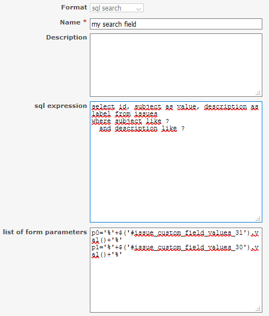Image resolution: width=269 pixels, height=316 pixels.
Task: Click the Format field label
Action: [x=74, y=7]
